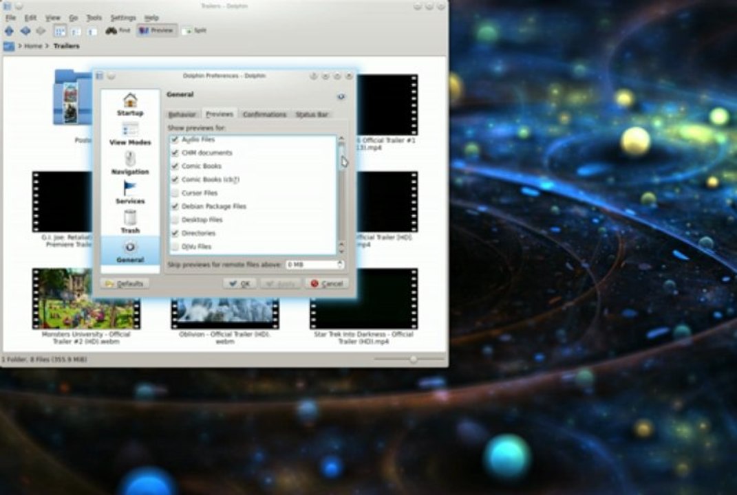Click the expand arrow before Trailers in breadcrumb
Viewport: 737px width, 495px height.
(x=47, y=46)
